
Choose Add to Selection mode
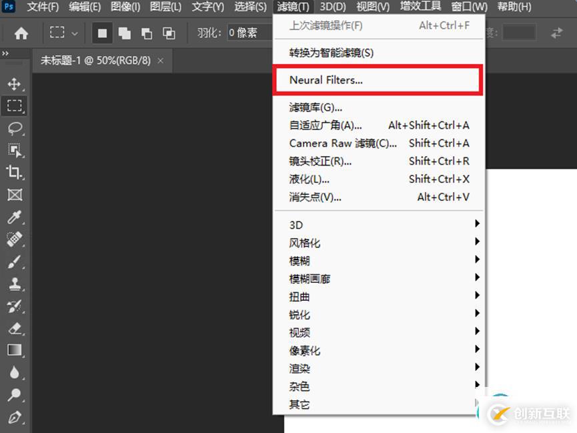click(125, 33)
